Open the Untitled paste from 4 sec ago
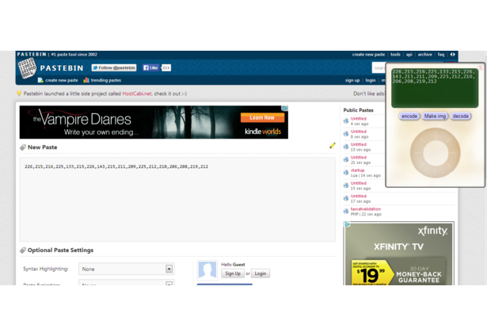 click(359, 119)
